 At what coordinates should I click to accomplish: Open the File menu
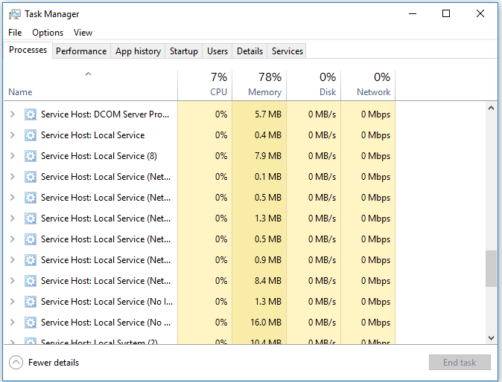(x=15, y=33)
